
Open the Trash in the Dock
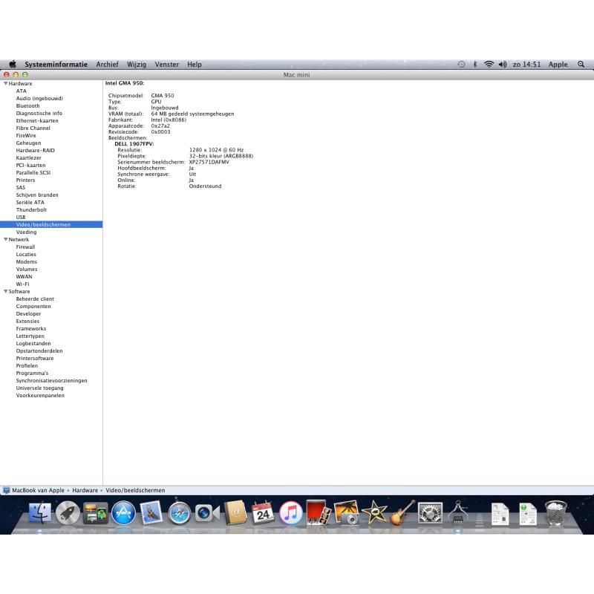[555, 513]
